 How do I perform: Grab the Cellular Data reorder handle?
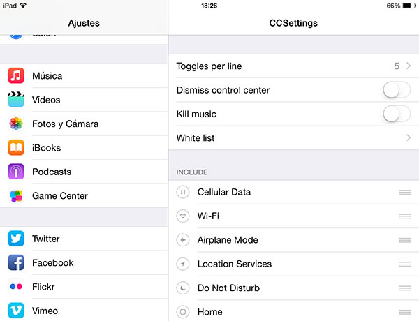click(x=404, y=192)
